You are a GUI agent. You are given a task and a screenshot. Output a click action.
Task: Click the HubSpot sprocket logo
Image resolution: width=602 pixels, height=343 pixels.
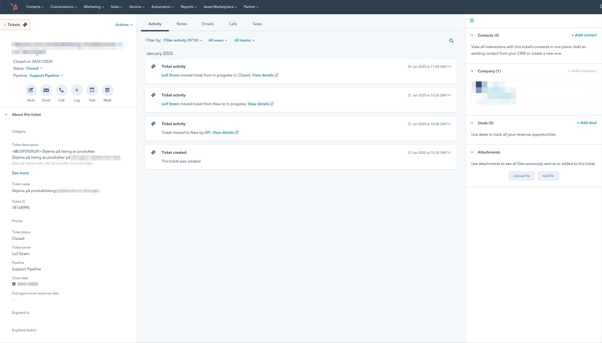(14, 7)
